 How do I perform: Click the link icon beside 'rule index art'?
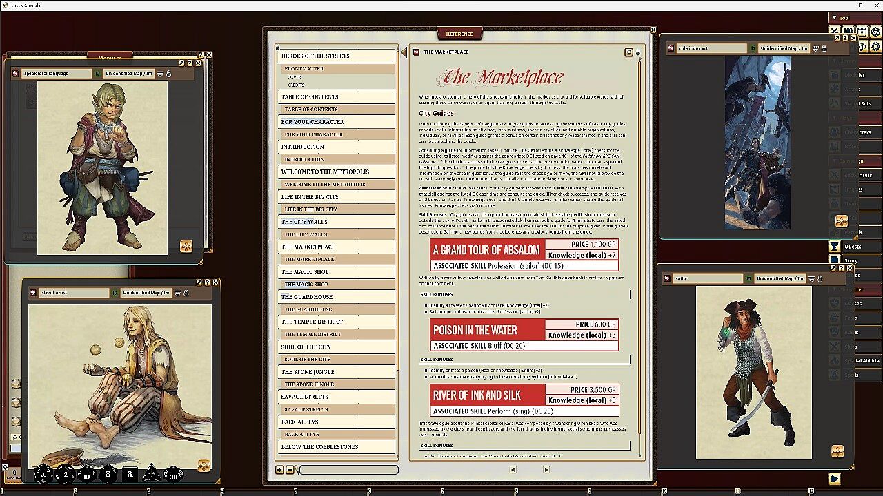671,48
